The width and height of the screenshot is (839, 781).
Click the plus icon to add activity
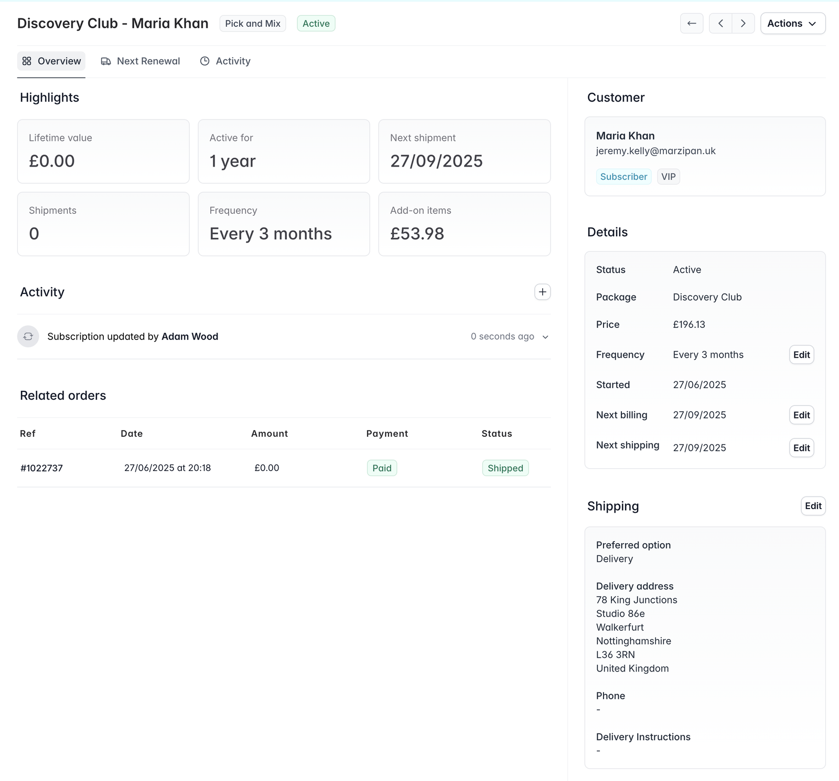542,292
